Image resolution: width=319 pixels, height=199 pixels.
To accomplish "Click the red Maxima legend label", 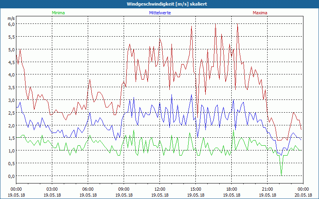I will point(260,13).
